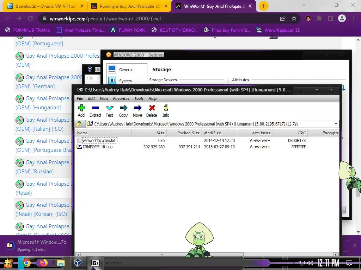This screenshot has height=270, width=361.
Task: Open the (OEM) [German] download link
Action: point(49,82)
